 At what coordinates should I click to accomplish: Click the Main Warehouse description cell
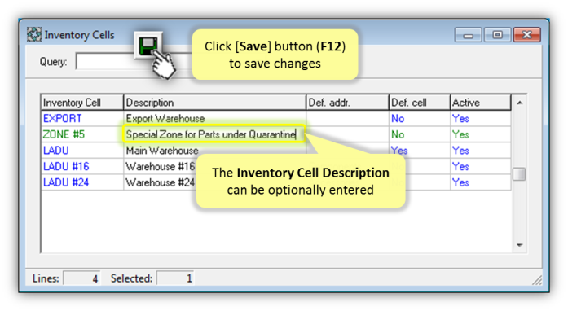(215, 151)
